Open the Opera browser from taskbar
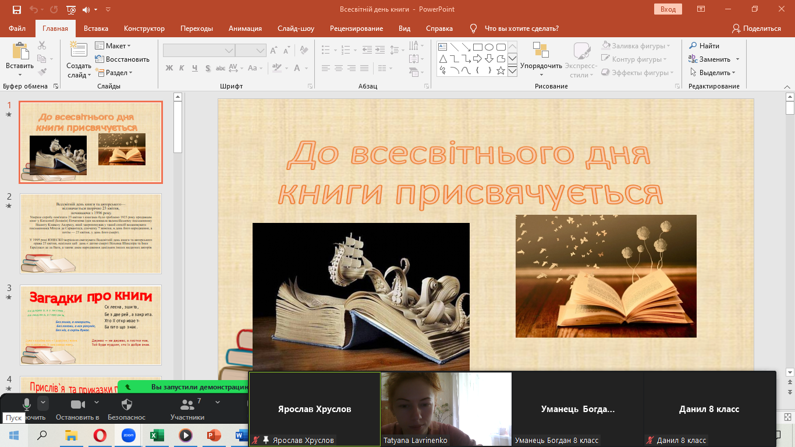The height and width of the screenshot is (447, 795). (100, 435)
